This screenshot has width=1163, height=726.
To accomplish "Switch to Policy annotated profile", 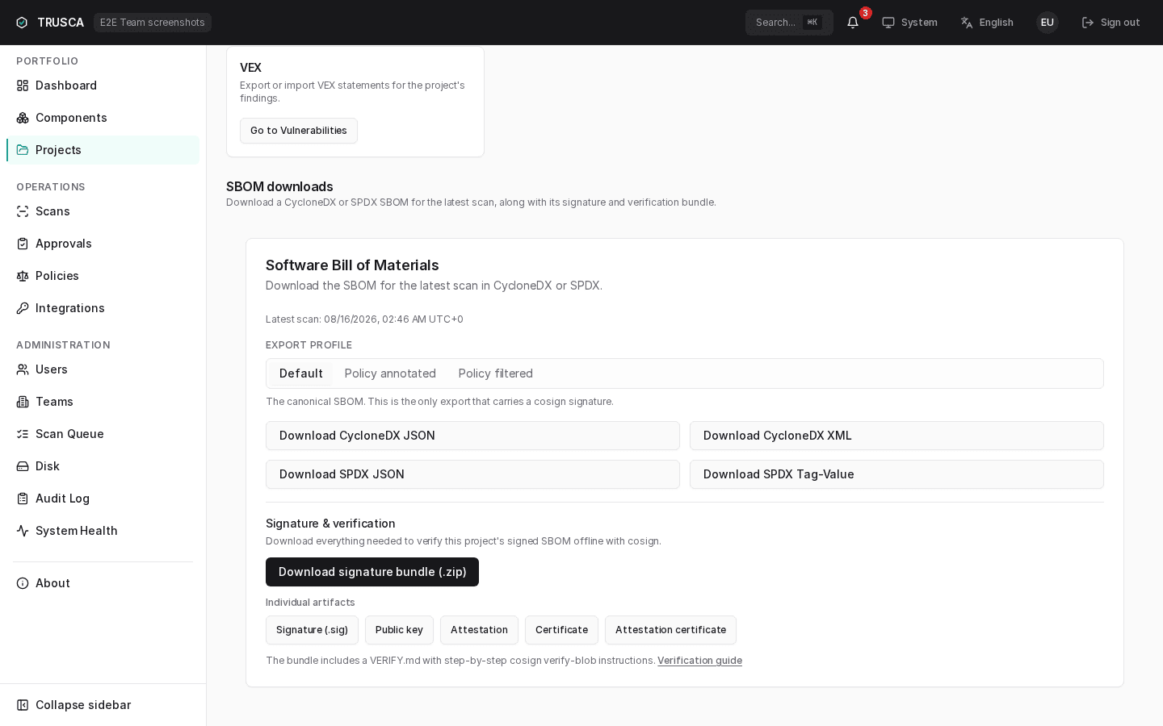I will point(390,373).
